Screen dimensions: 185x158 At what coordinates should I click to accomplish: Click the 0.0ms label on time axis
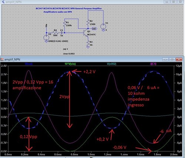tap(8, 154)
